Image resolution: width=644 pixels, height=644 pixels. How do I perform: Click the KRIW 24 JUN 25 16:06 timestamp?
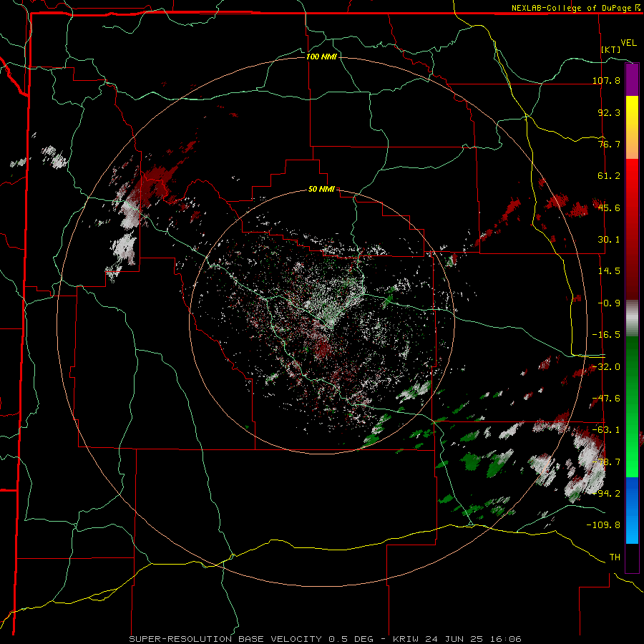(x=457, y=639)
